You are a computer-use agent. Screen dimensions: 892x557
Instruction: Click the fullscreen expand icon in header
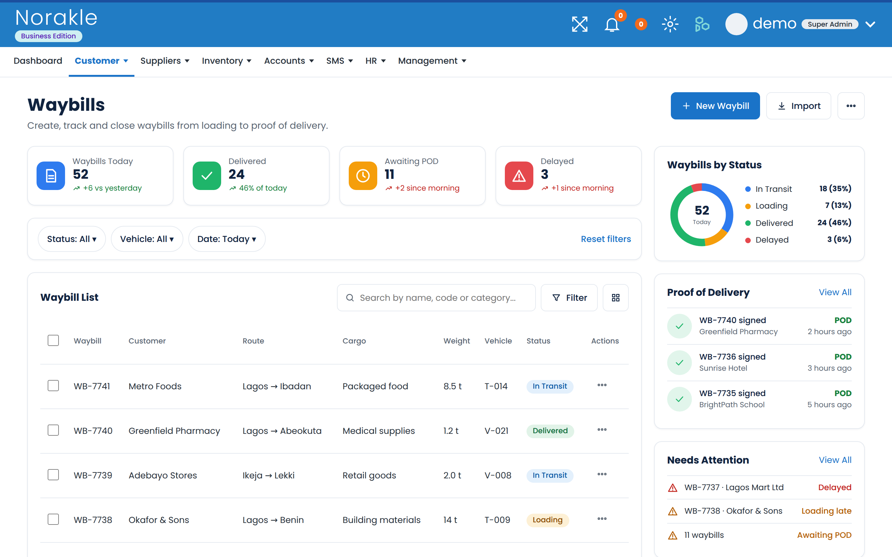[579, 24]
